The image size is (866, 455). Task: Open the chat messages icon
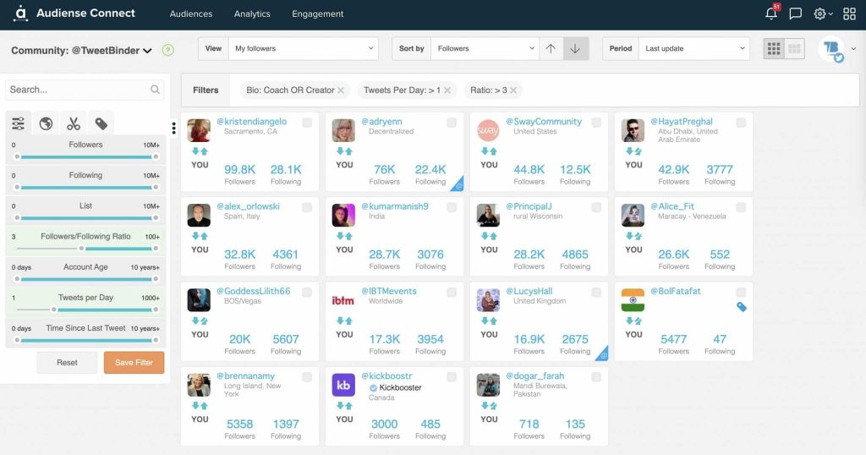pyautogui.click(x=795, y=14)
